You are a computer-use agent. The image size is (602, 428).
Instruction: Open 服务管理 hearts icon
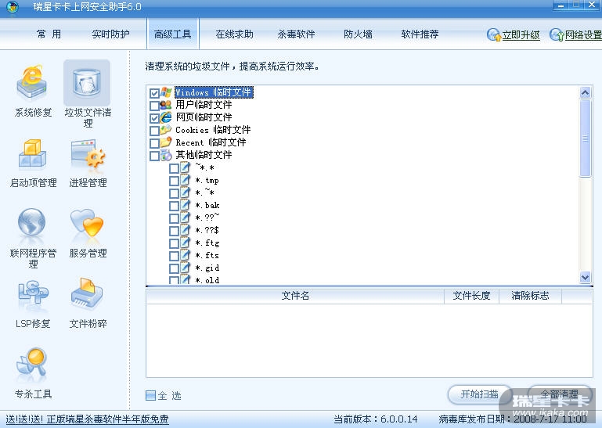click(87, 223)
